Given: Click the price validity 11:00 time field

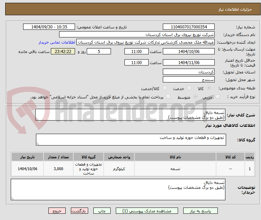Looking at the screenshot, I should (137, 63).
